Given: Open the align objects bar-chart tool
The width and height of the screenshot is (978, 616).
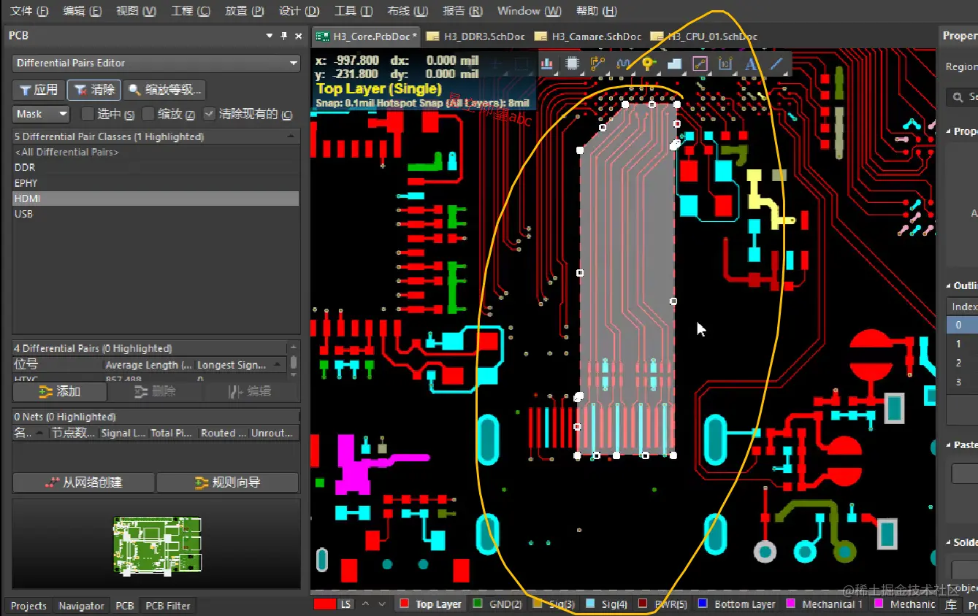Looking at the screenshot, I should [546, 63].
